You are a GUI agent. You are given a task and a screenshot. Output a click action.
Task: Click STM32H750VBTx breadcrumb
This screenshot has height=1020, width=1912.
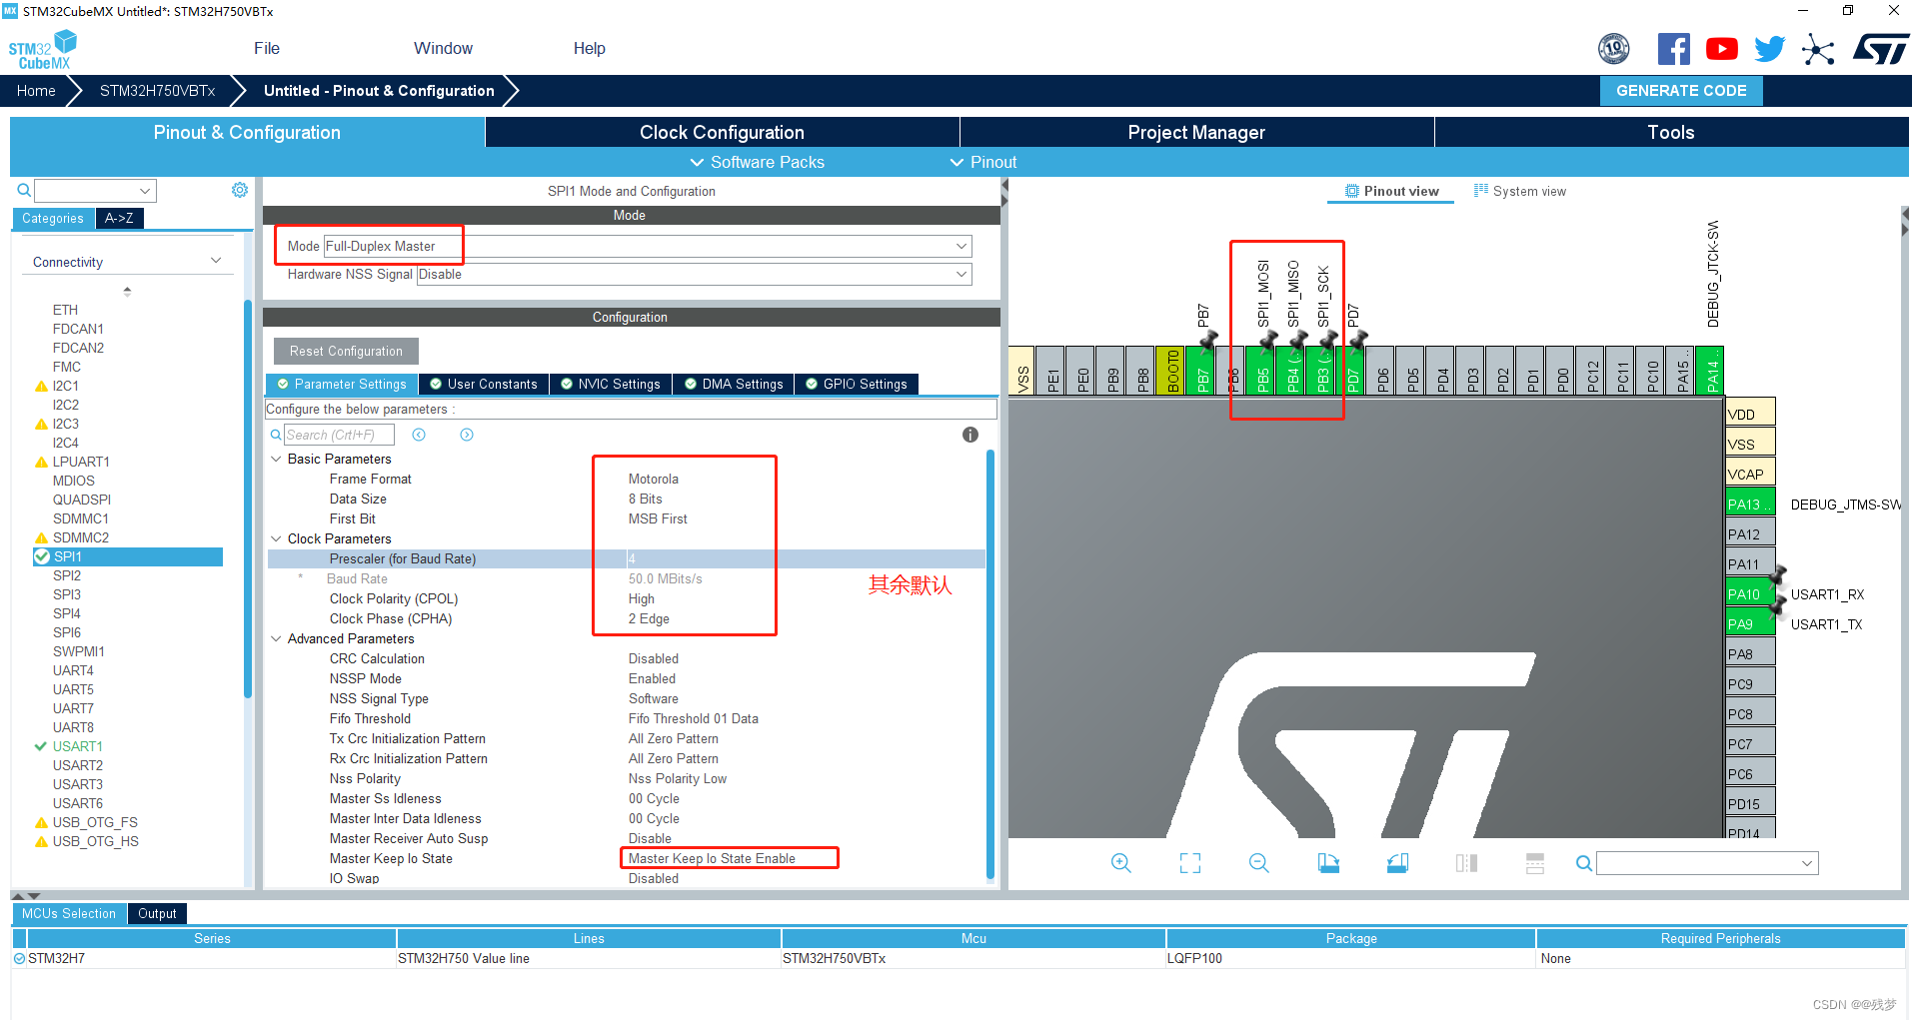[x=157, y=90]
